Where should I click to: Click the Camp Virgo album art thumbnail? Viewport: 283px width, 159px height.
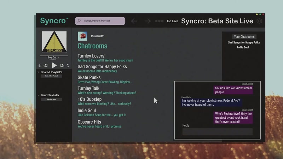(54, 42)
